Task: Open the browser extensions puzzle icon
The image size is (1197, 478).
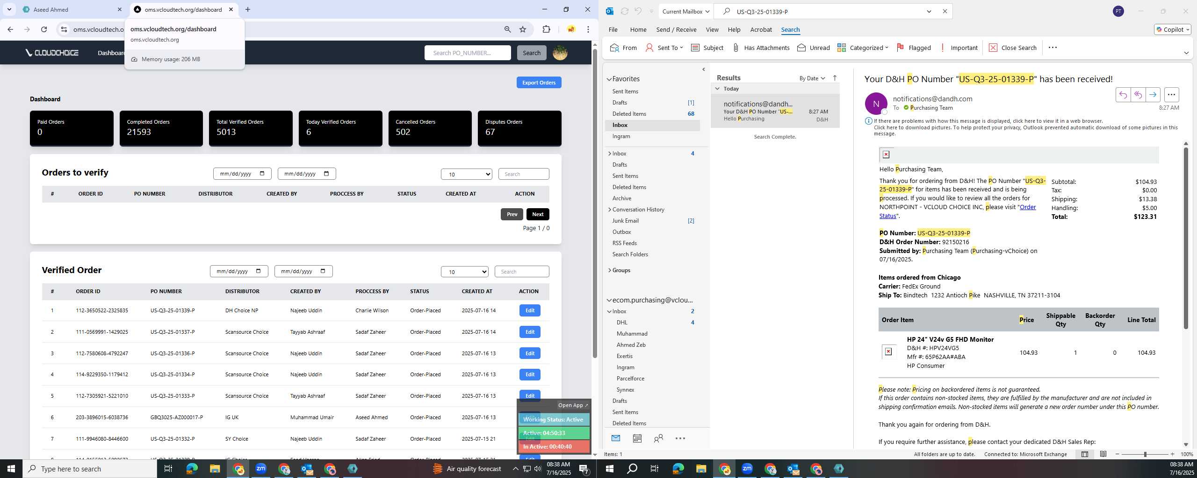Action: click(x=546, y=29)
